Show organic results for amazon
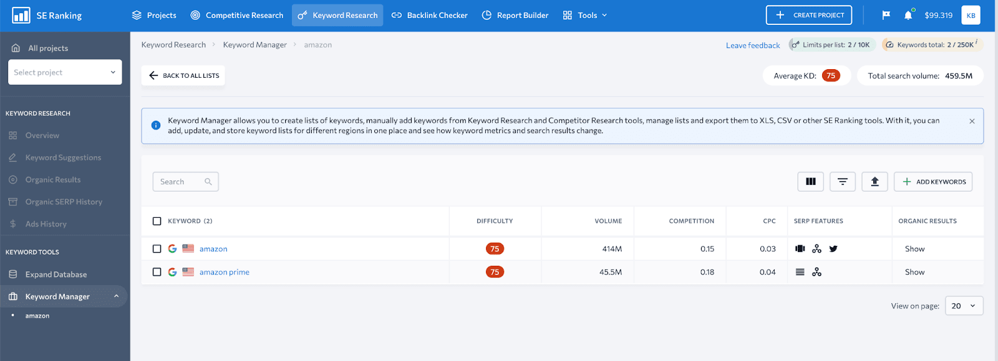The image size is (998, 361). (x=915, y=249)
